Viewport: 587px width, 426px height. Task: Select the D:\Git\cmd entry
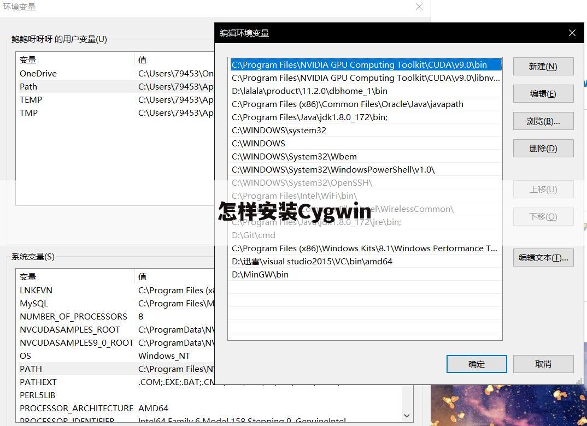coord(366,235)
